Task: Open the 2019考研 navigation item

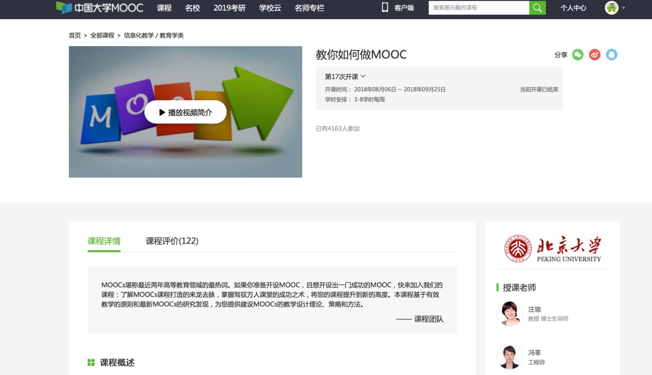Action: point(229,8)
